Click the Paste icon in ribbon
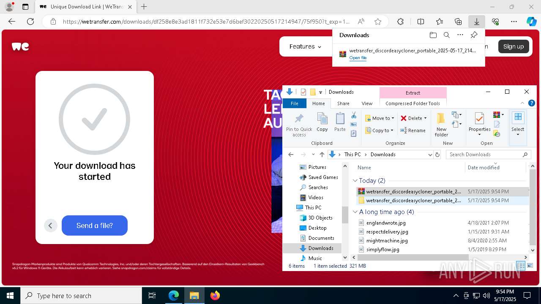 (x=340, y=122)
